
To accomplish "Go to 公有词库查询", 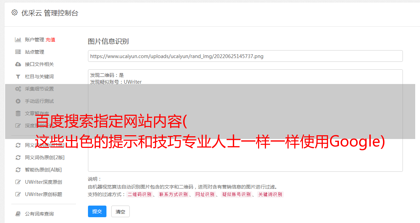I will [39, 214].
